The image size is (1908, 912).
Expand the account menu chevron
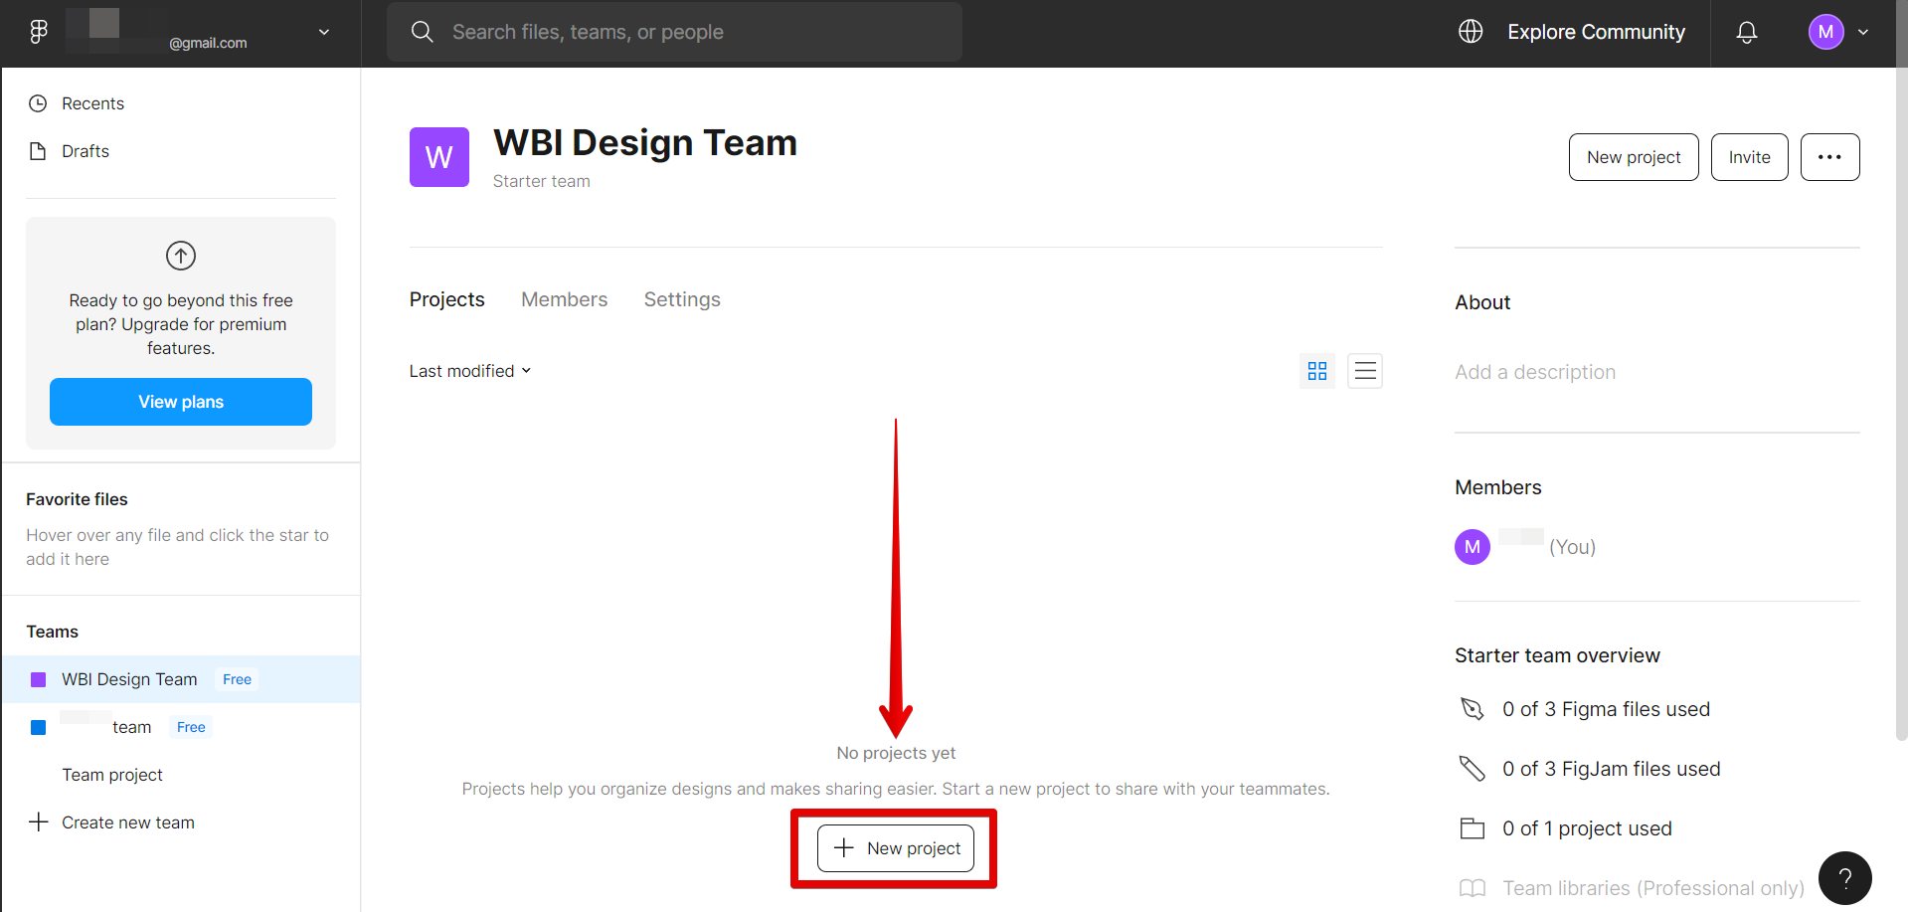(1863, 32)
